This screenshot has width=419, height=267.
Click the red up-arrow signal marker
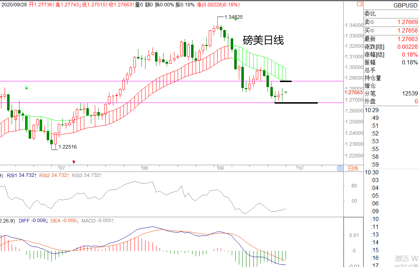click(74, 162)
